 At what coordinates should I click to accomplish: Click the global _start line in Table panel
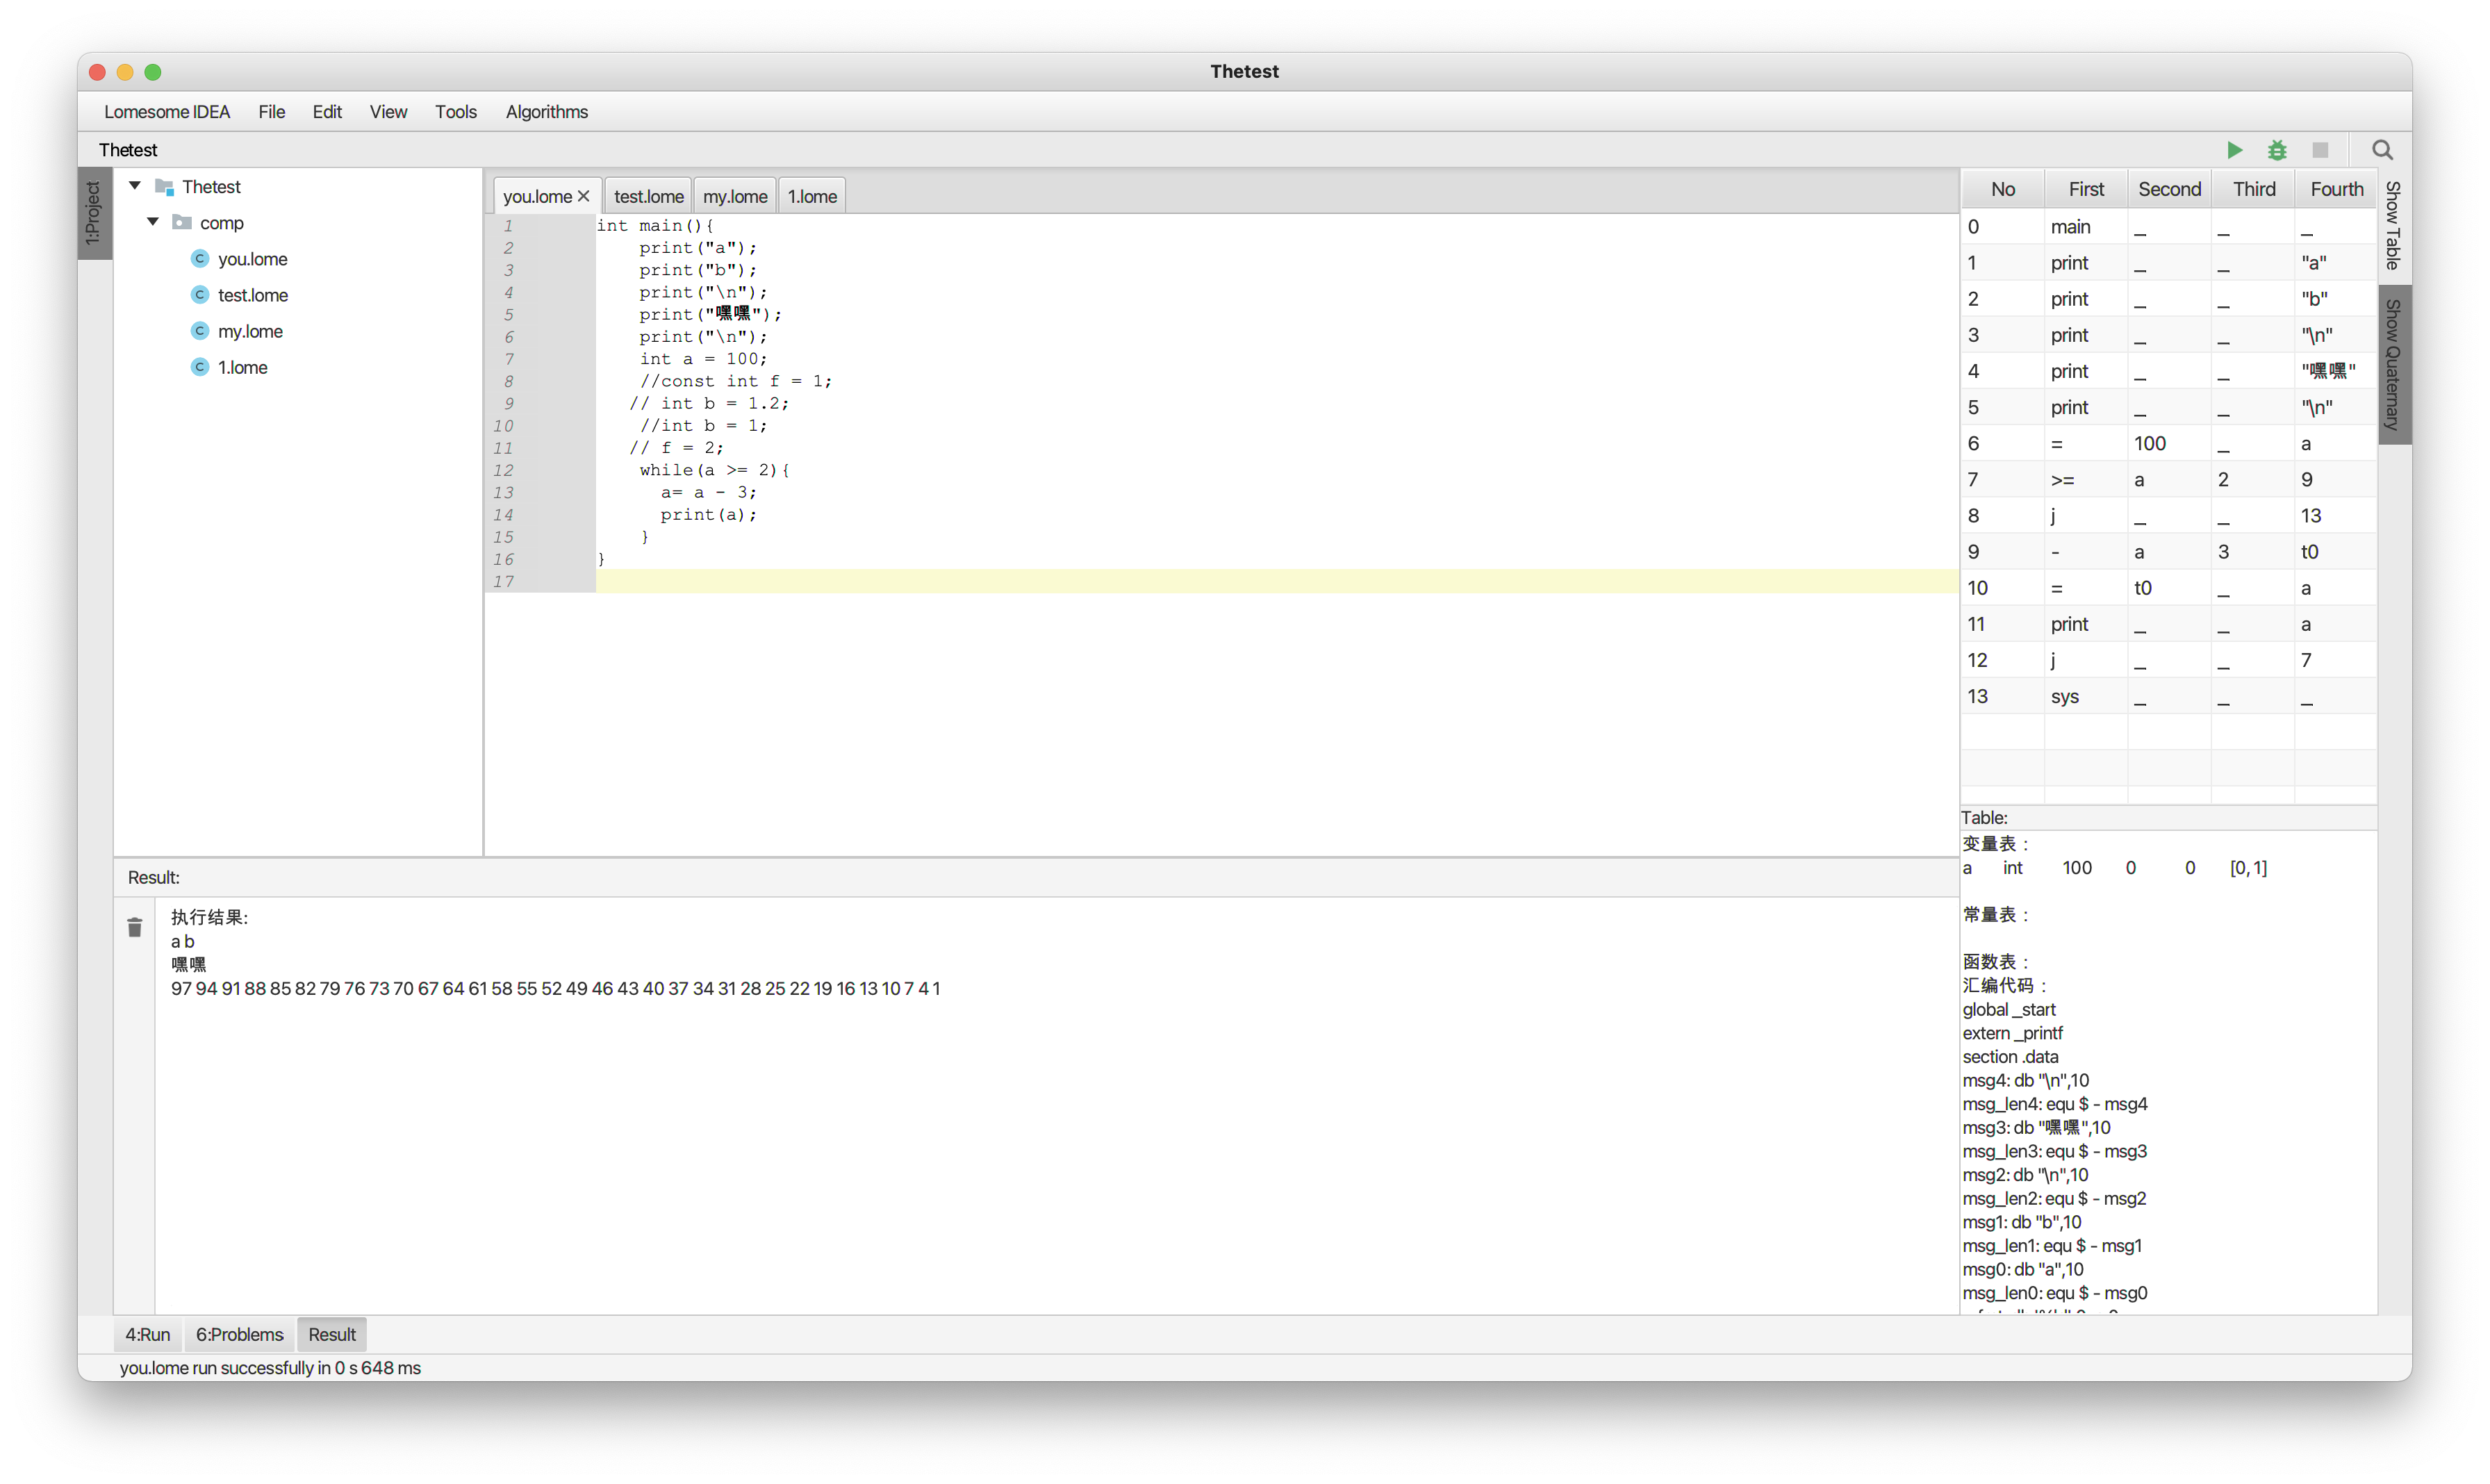[x=2009, y=1009]
